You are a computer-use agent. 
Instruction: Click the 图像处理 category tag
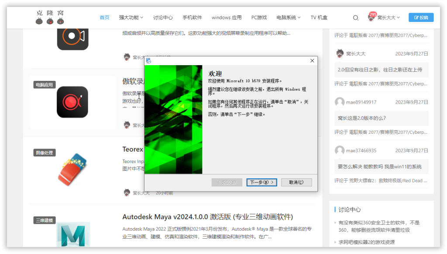click(x=44, y=153)
